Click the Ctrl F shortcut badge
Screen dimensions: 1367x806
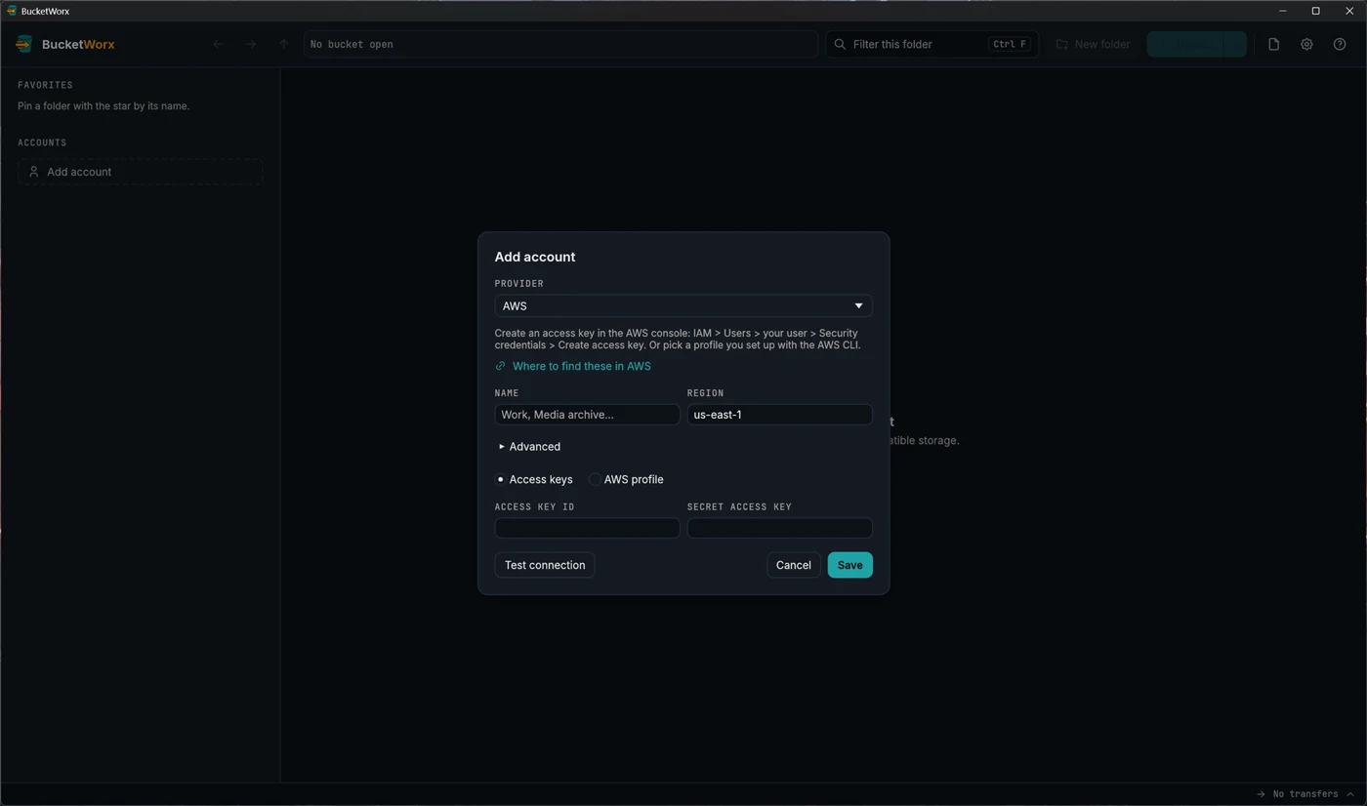pyautogui.click(x=1010, y=44)
